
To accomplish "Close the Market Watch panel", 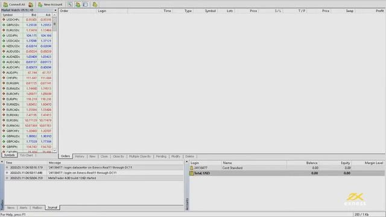I will (x=55, y=10).
